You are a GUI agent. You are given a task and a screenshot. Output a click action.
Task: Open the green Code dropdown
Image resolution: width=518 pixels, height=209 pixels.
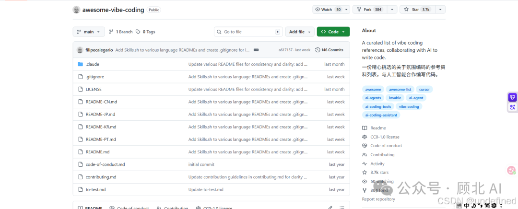pyautogui.click(x=333, y=32)
